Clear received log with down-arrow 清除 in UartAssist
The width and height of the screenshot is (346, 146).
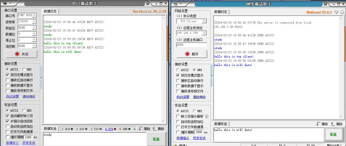point(144,129)
